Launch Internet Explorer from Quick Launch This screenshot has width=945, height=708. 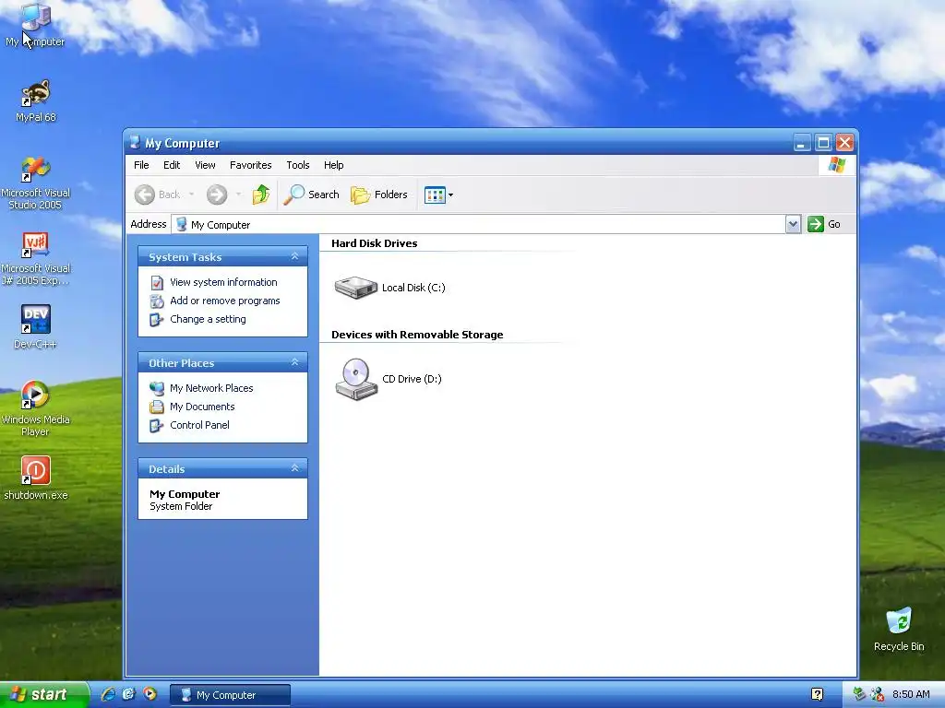click(108, 694)
